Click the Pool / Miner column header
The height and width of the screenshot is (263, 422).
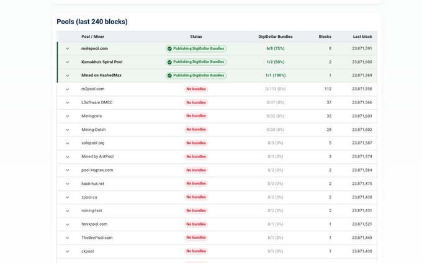point(92,37)
